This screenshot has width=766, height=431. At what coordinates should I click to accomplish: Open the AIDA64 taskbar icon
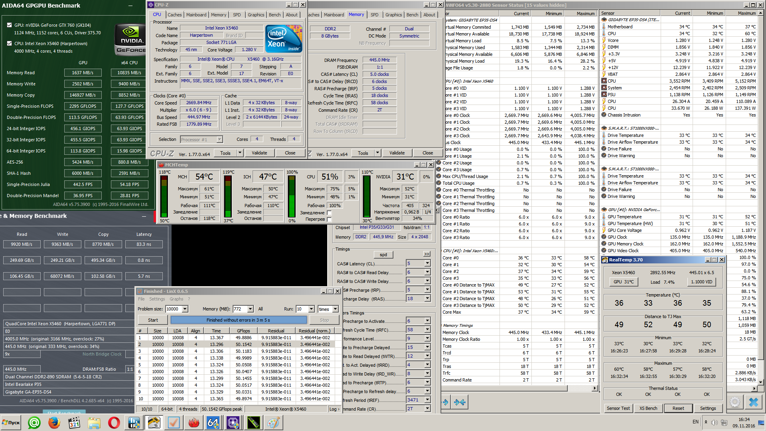click(213, 423)
